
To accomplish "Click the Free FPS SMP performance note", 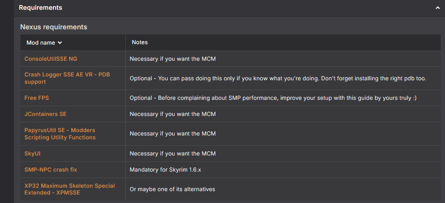I will coord(273,98).
